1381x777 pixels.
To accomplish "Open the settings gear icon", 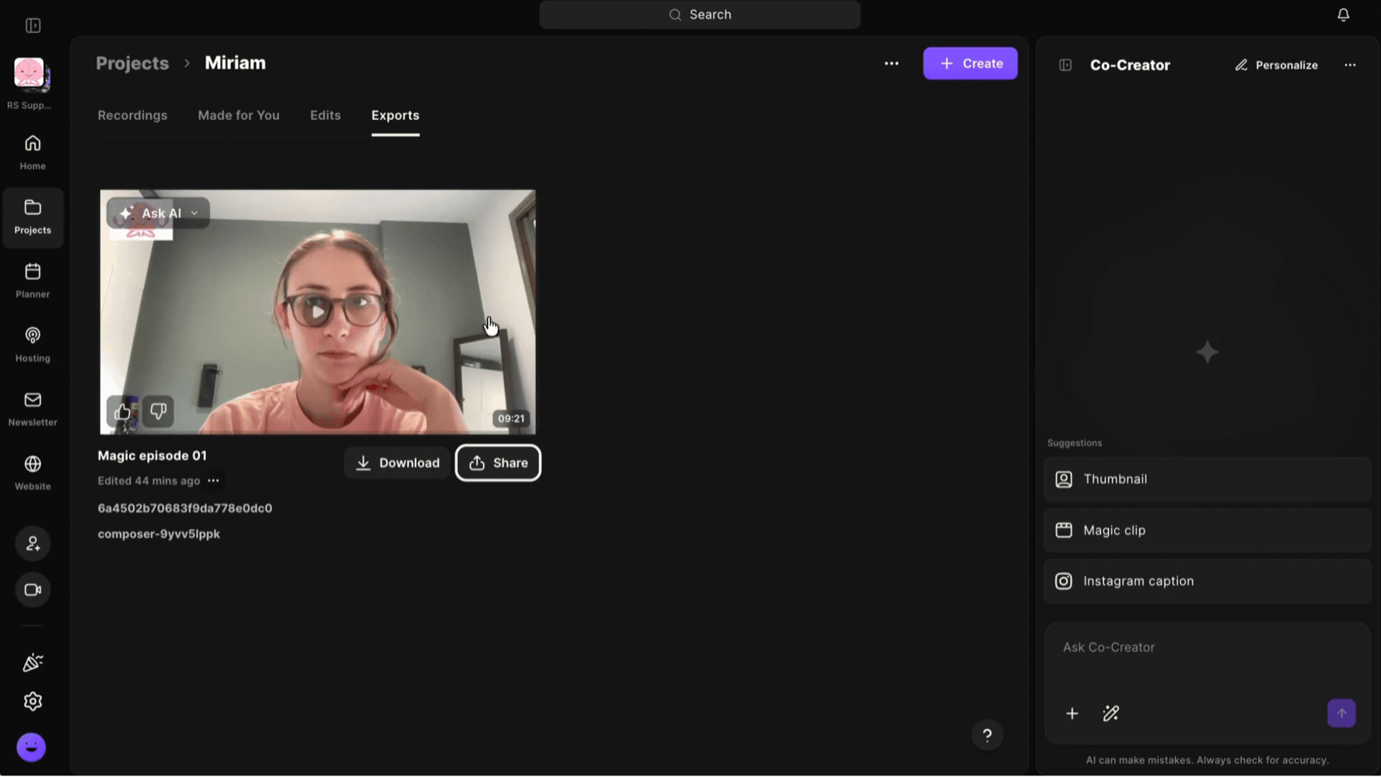I will 33,701.
